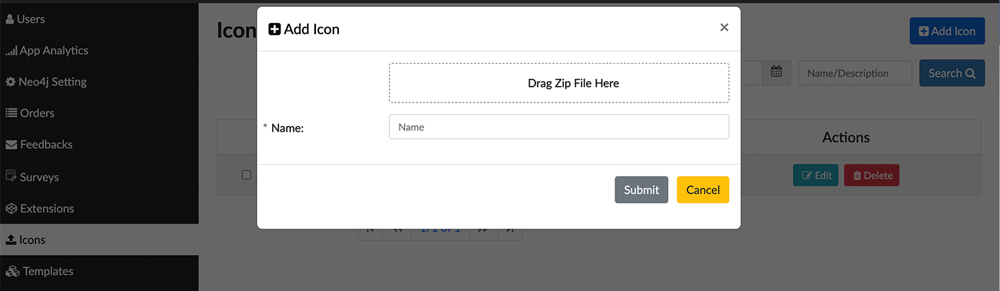Click the Drag Zip File Here dropzone
This screenshot has width=1000, height=291.
click(559, 83)
